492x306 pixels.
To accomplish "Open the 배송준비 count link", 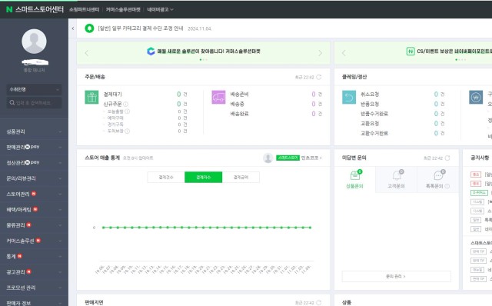I will [314, 94].
